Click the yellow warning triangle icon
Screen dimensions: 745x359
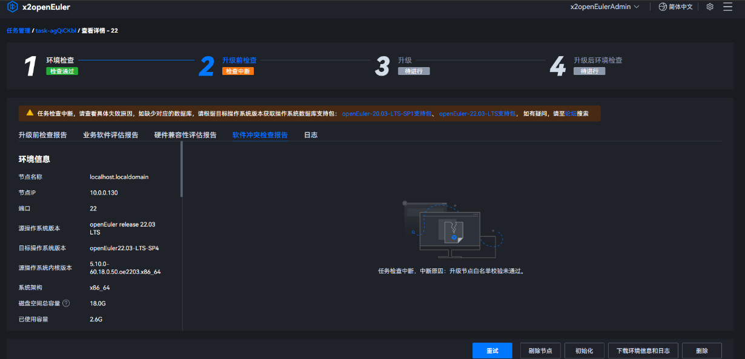[x=30, y=113]
